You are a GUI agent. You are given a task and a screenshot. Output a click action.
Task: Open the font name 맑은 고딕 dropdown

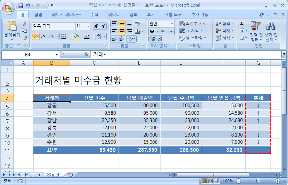[x=73, y=26]
